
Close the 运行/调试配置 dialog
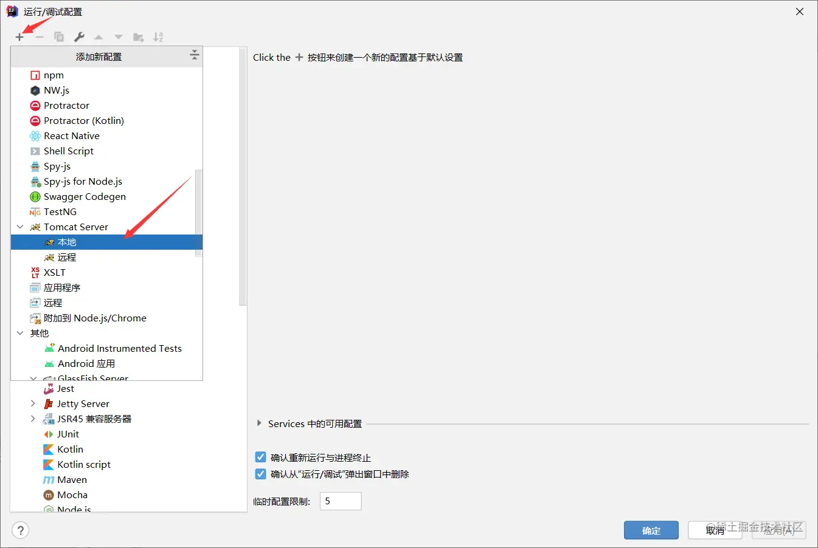tap(800, 12)
